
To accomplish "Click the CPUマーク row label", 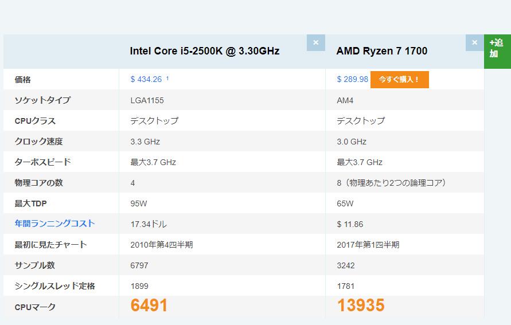I will tap(35, 307).
